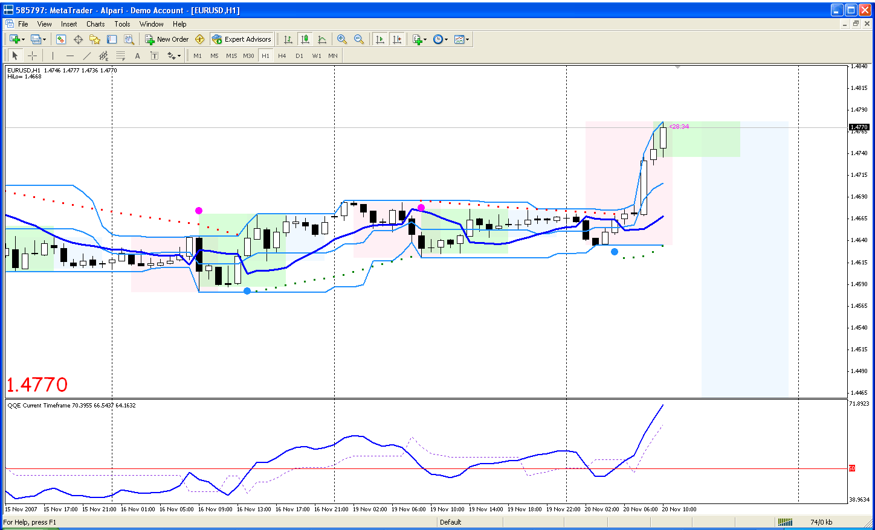The height and width of the screenshot is (530, 875).
Task: Switch to line chart display
Action: (322, 39)
